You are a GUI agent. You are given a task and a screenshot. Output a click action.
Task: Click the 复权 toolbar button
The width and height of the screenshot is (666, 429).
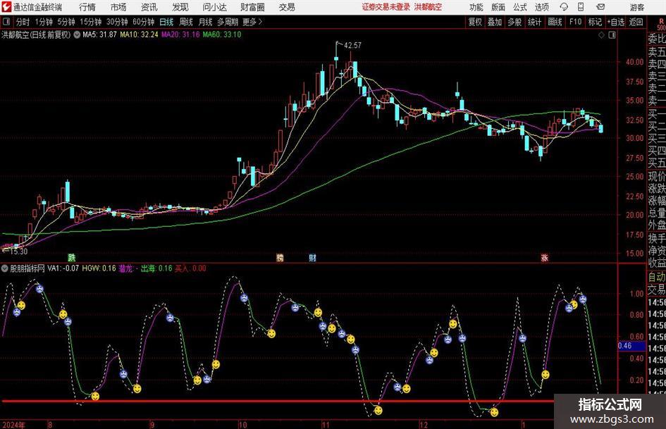tap(475, 22)
